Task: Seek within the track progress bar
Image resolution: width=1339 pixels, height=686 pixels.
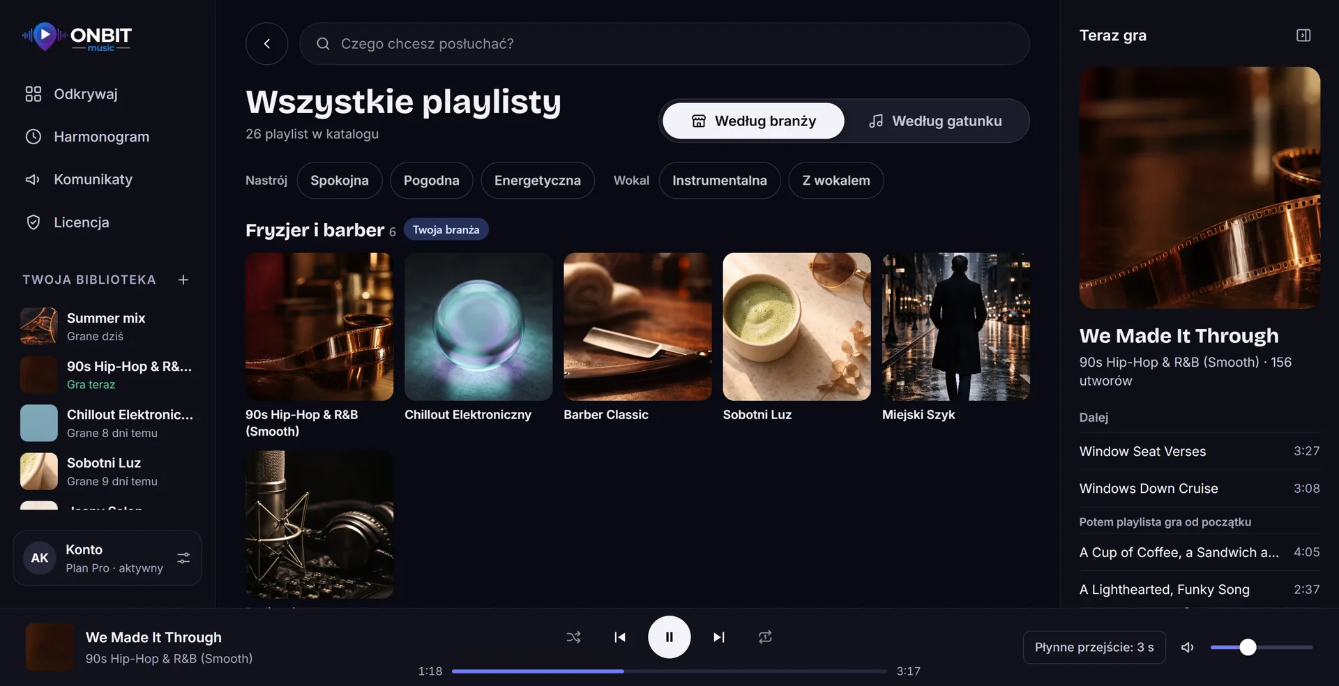Action: [669, 671]
